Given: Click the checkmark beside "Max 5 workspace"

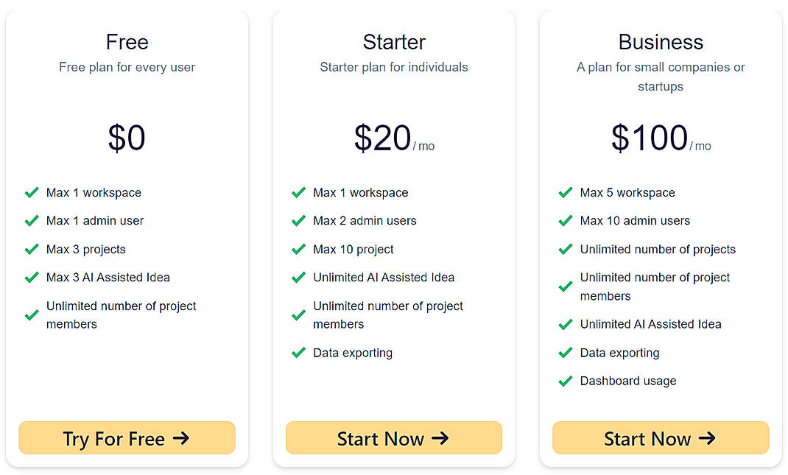Looking at the screenshot, I should pos(565,192).
